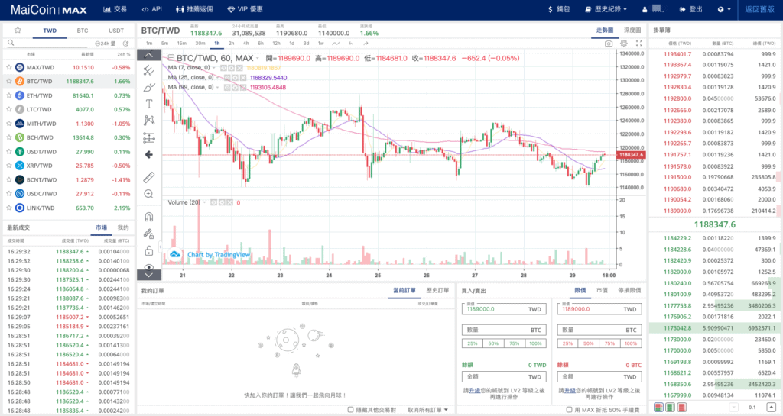Select 1d chart interval

pyautogui.click(x=291, y=44)
